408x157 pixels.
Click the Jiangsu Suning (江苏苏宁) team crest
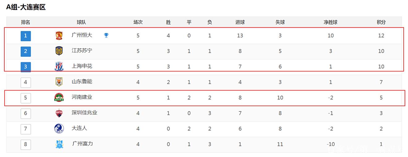59,51
